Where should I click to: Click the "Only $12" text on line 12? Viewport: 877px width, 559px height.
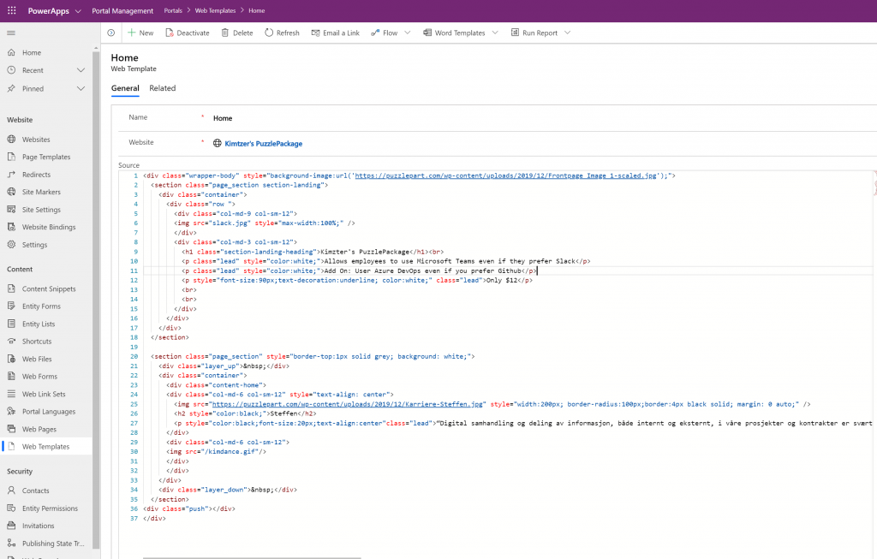point(502,281)
